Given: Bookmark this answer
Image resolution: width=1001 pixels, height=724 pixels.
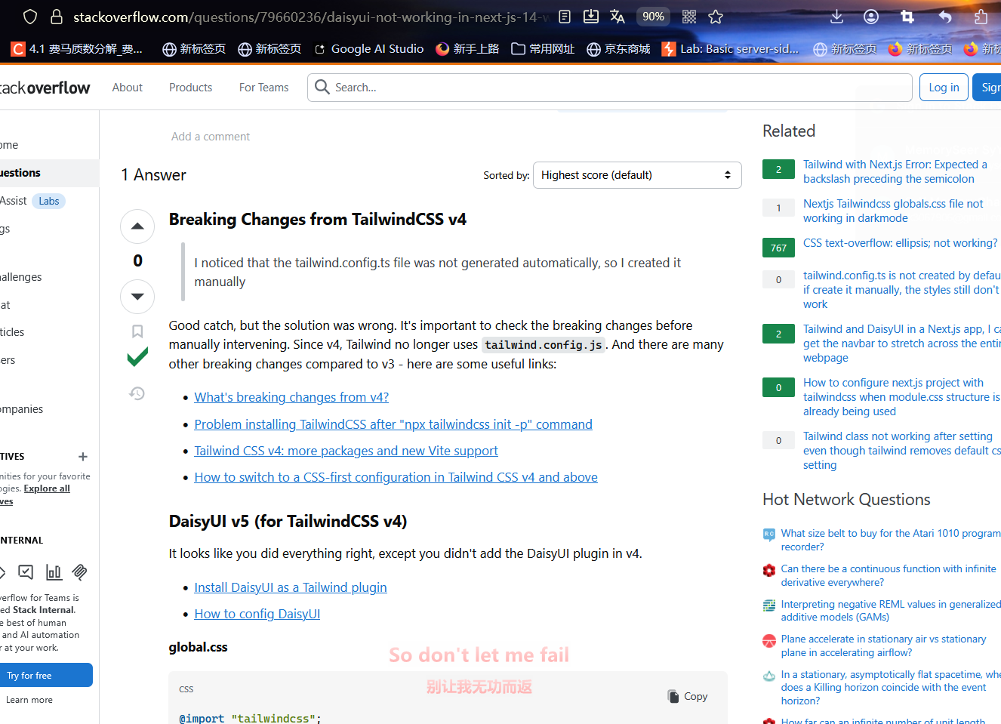Looking at the screenshot, I should click(137, 331).
